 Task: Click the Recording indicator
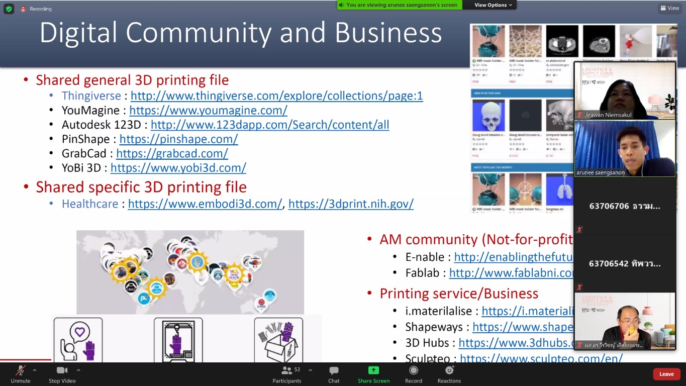pyautogui.click(x=36, y=9)
